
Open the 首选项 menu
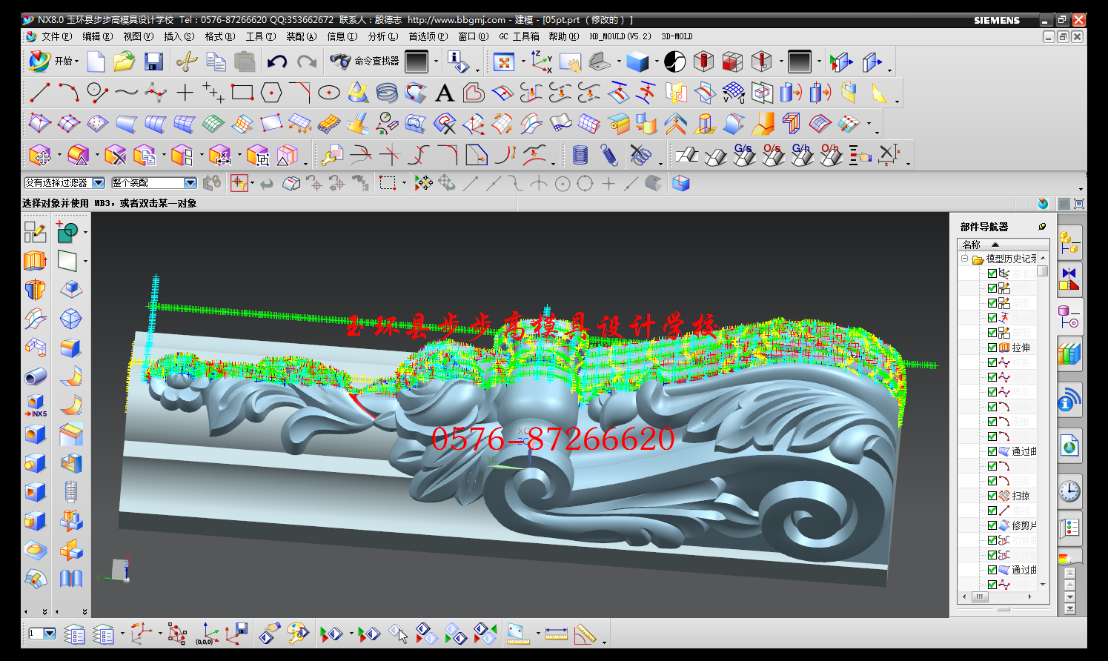coord(428,36)
